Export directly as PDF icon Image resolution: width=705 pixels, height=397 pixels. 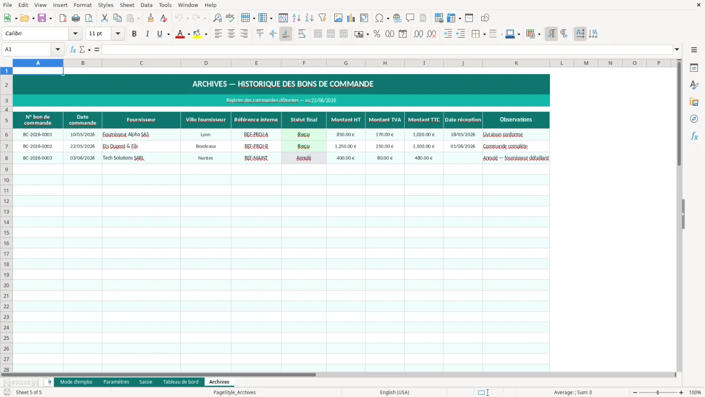pyautogui.click(x=63, y=18)
